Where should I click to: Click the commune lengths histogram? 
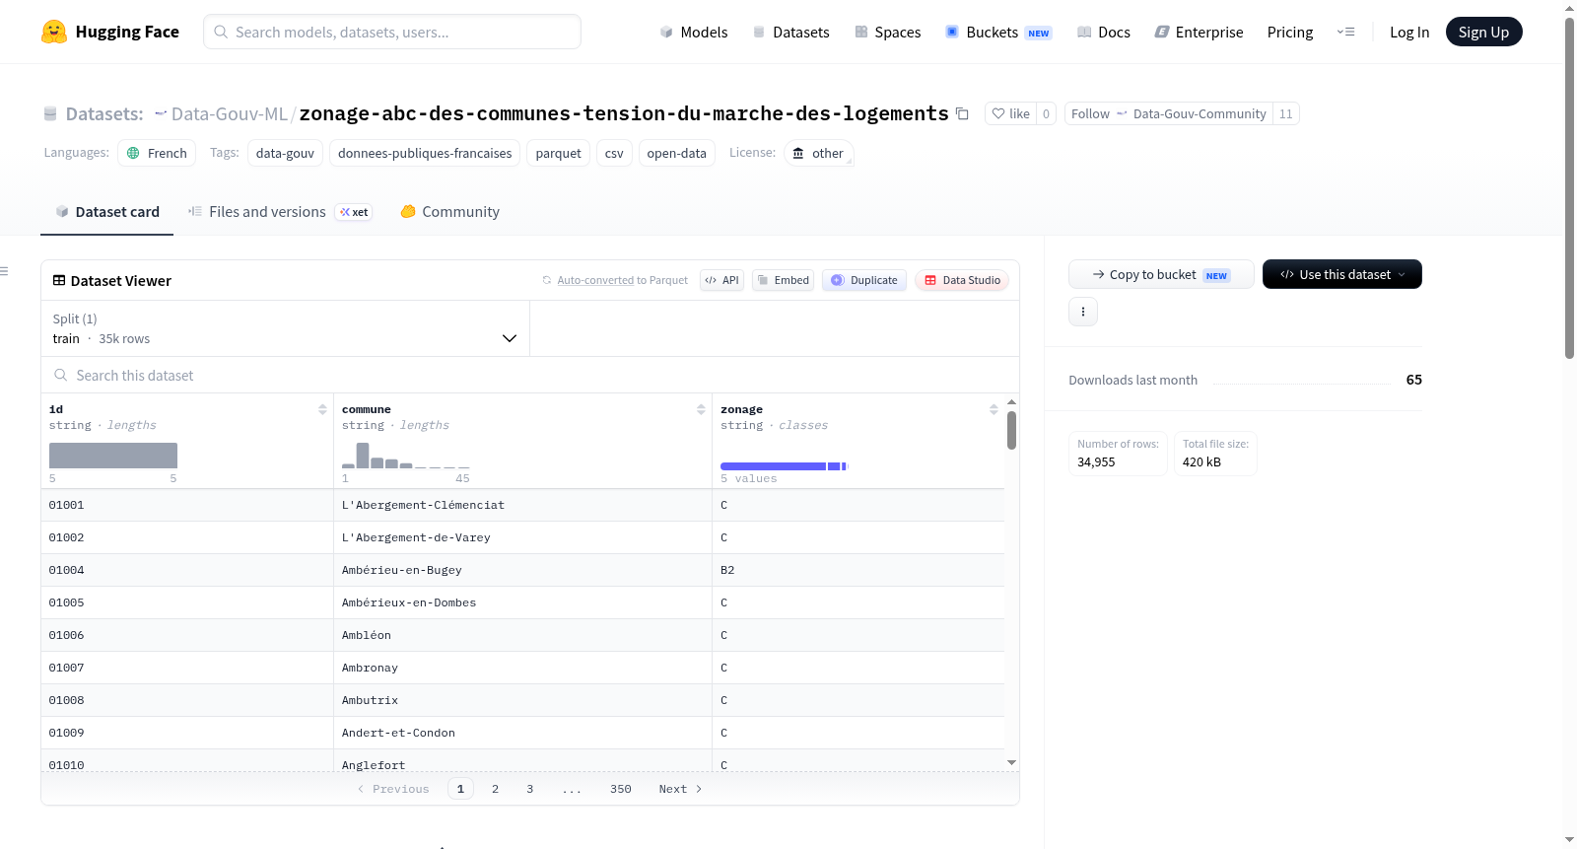(x=406, y=456)
